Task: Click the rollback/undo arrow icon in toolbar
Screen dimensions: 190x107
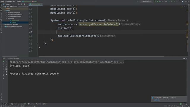Action: [179, 1]
